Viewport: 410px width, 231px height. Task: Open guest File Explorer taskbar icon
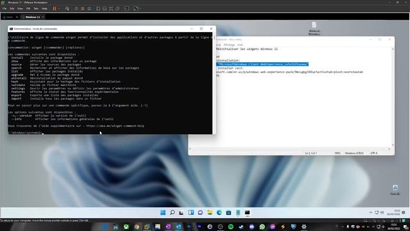(209, 212)
